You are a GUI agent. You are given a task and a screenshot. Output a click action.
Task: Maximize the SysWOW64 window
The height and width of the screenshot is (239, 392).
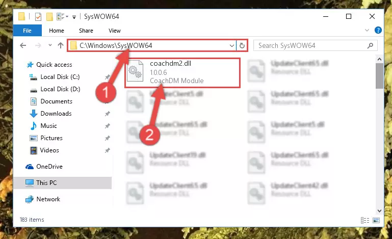tap(349, 16)
